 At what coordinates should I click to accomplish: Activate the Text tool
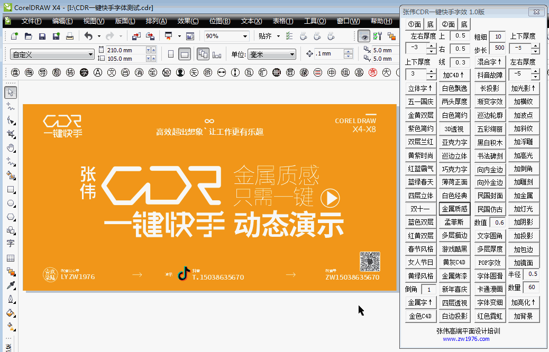[x=7, y=244]
